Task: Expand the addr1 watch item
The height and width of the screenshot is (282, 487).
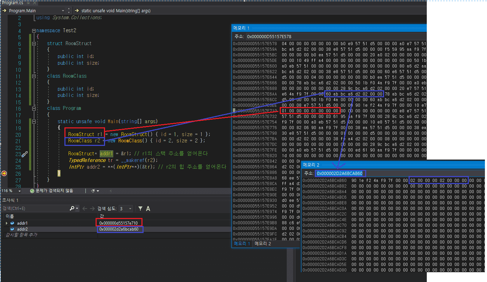Action: tap(6, 223)
